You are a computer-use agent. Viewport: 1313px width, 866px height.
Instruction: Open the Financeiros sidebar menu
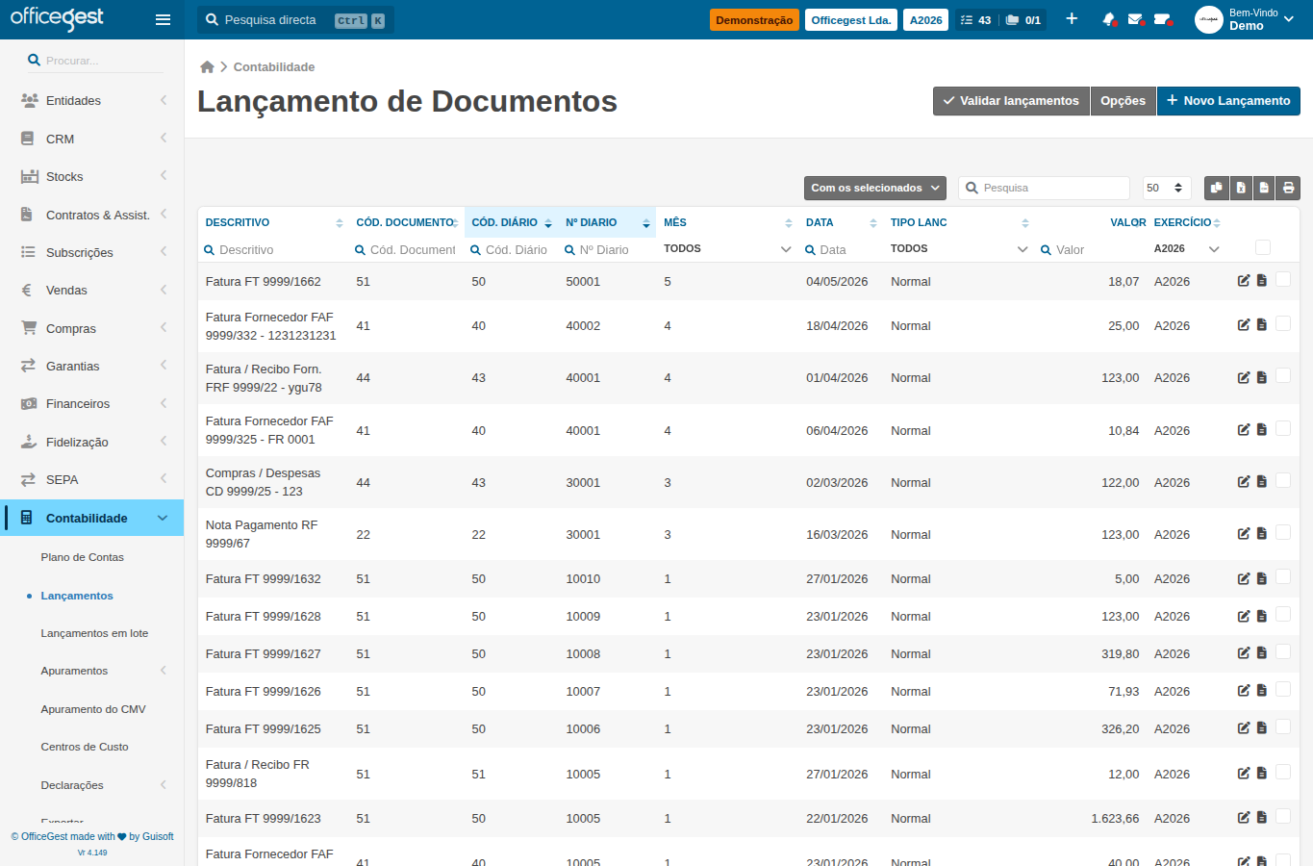(x=92, y=403)
